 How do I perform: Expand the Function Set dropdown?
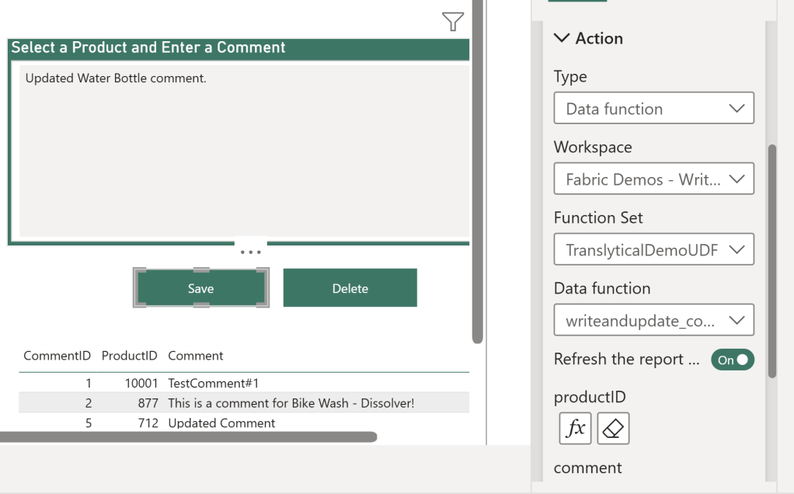tap(653, 250)
